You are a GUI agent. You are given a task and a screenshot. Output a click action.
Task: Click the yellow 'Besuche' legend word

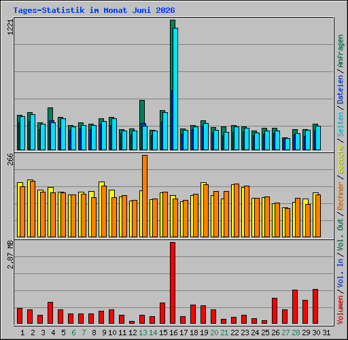pyautogui.click(x=341, y=159)
